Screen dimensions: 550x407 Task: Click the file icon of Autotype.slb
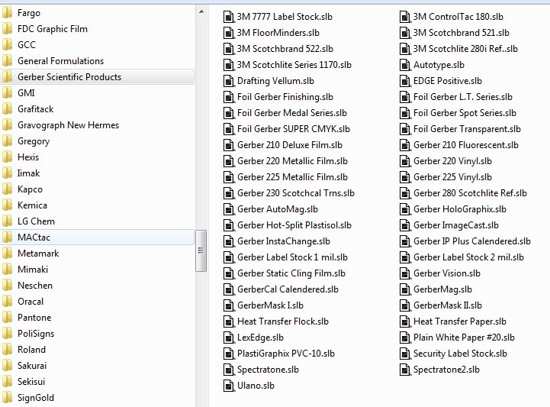(x=404, y=65)
